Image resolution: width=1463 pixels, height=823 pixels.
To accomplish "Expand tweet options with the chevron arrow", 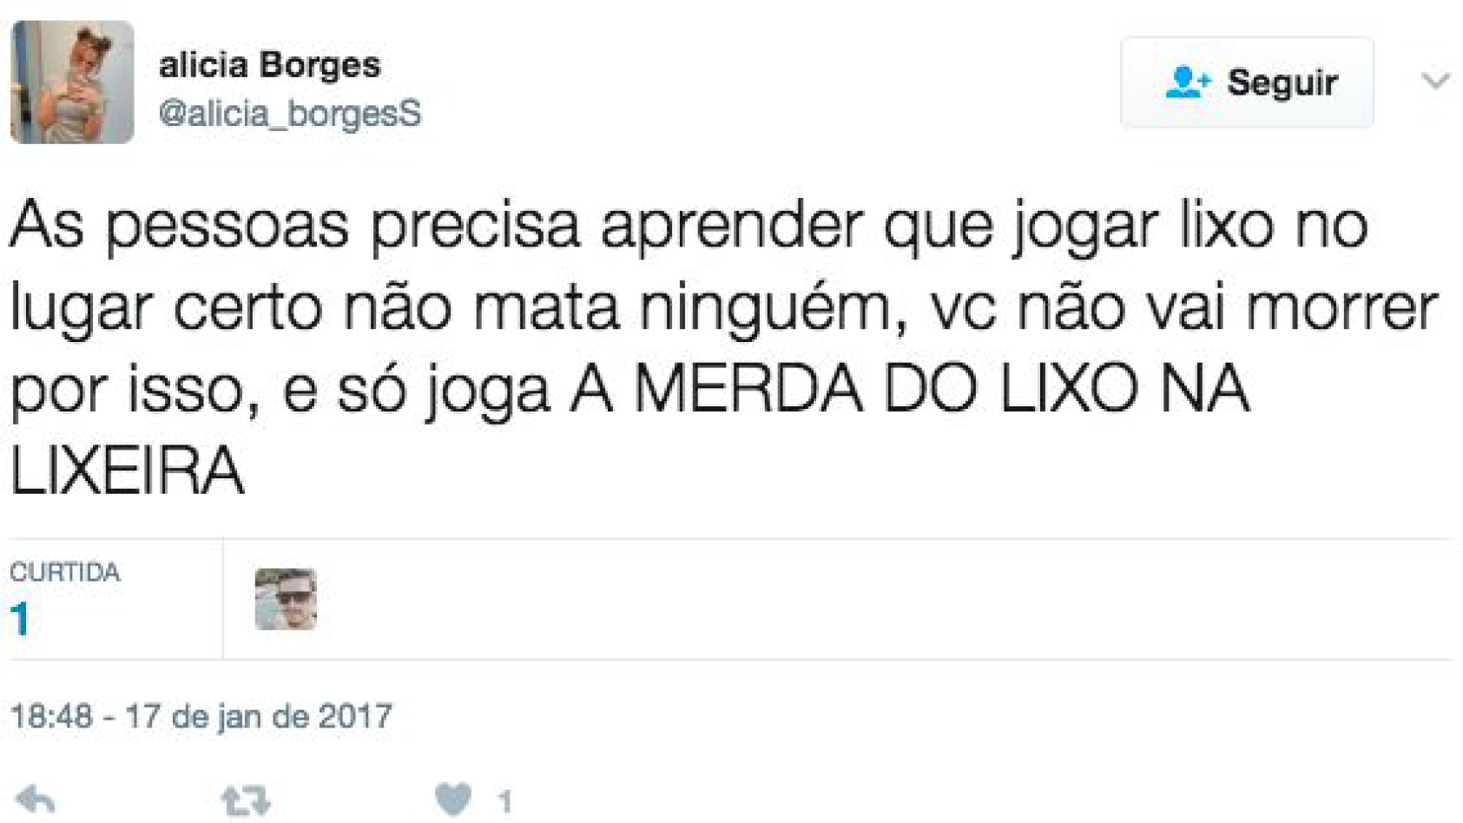I will (x=1436, y=82).
